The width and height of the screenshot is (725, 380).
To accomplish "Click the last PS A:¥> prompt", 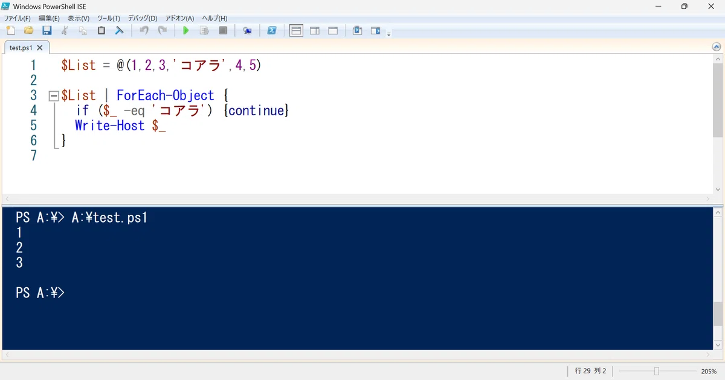I will (40, 293).
